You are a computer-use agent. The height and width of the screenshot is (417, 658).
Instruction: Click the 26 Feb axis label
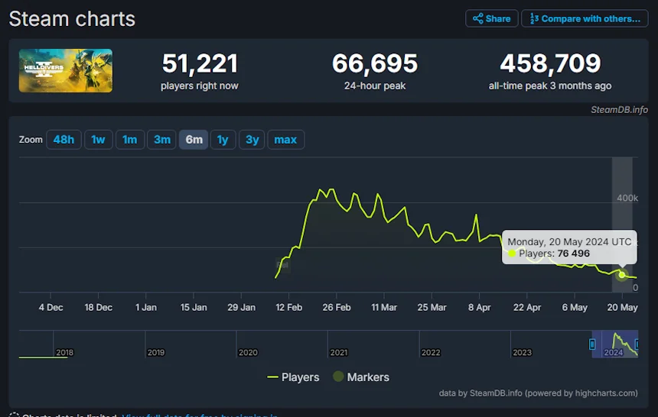pos(337,308)
